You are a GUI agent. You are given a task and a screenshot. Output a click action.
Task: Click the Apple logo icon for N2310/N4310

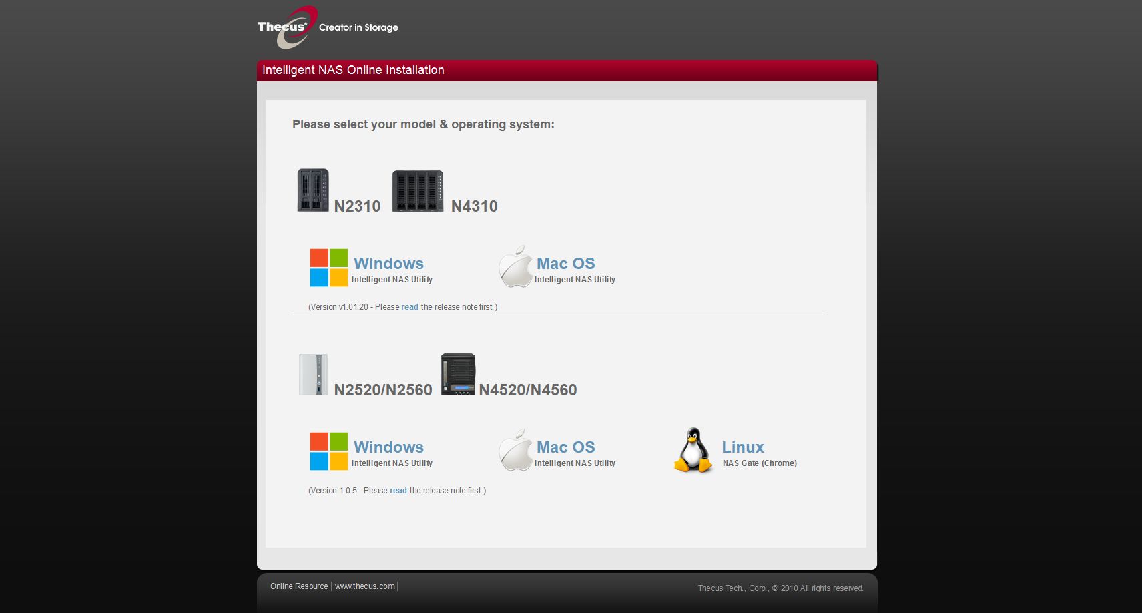tap(516, 266)
